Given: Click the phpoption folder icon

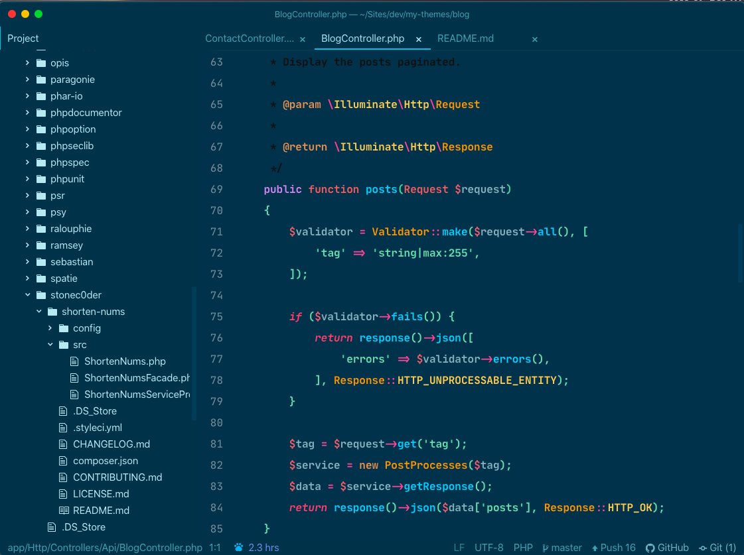Looking at the screenshot, I should tap(41, 129).
